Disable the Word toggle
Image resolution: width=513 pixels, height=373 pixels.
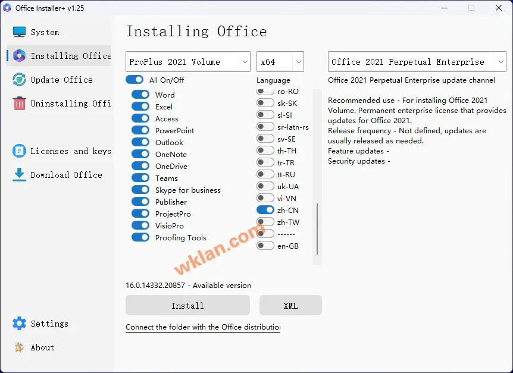[140, 95]
